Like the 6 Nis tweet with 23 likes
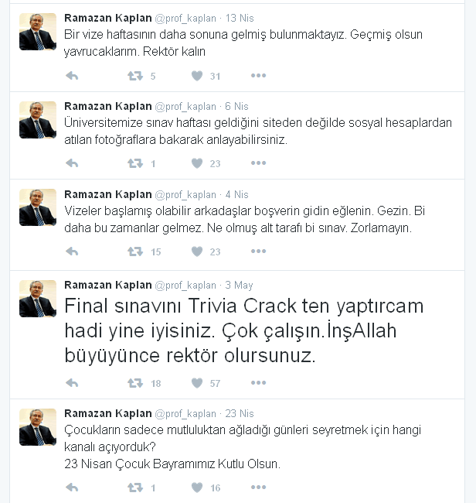Viewport: 476px width, 503px height. pos(197,163)
